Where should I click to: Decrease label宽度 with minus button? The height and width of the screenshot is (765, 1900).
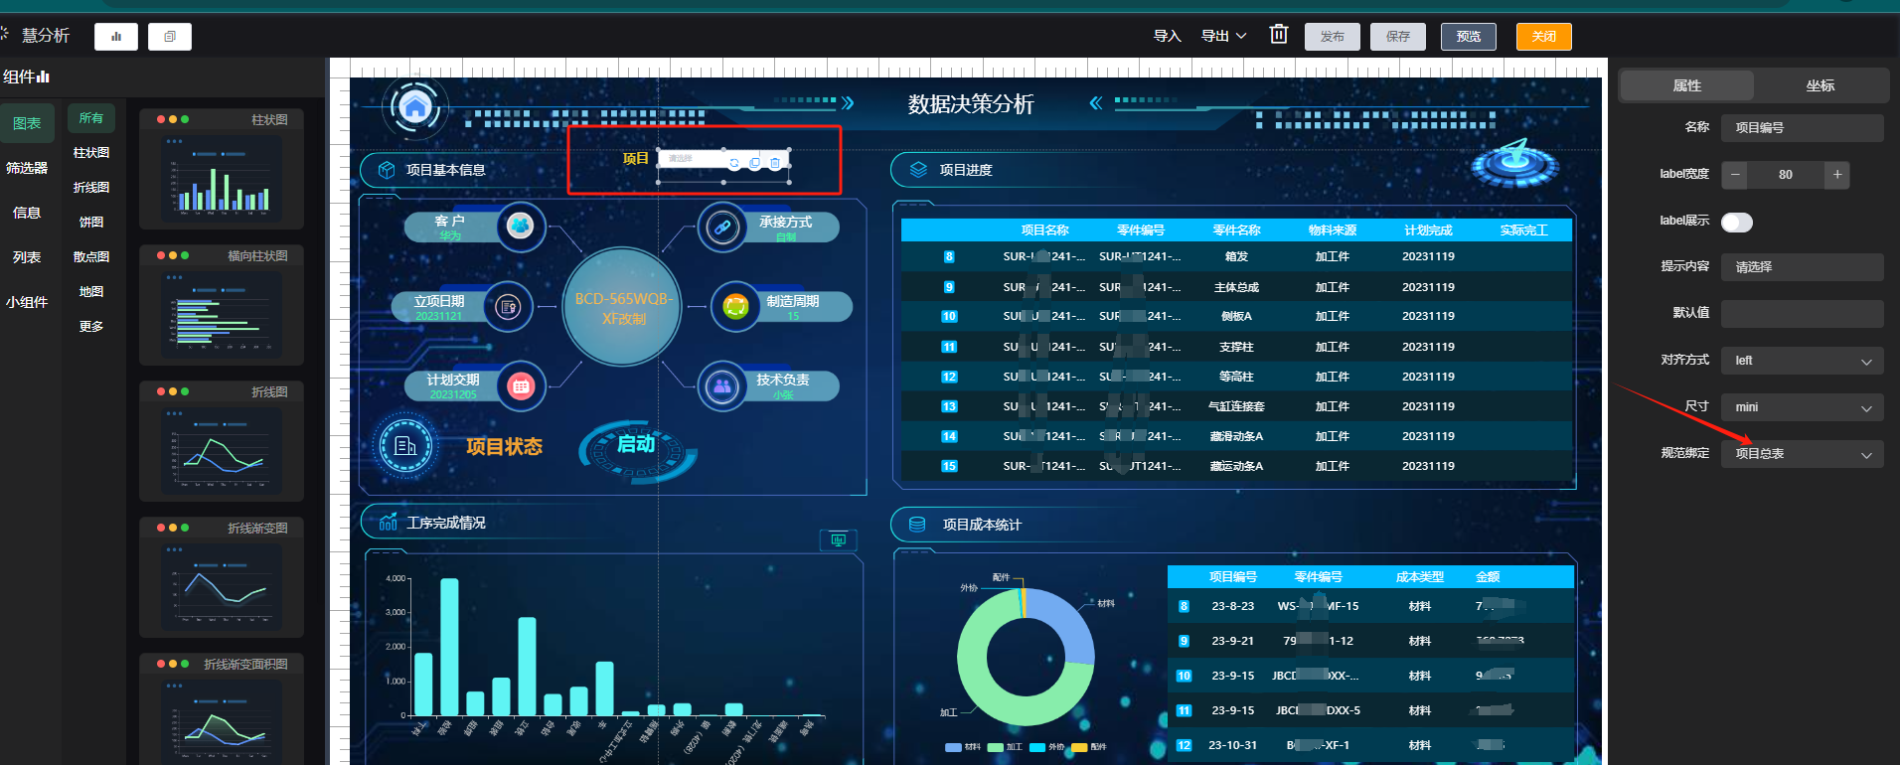tap(1735, 175)
